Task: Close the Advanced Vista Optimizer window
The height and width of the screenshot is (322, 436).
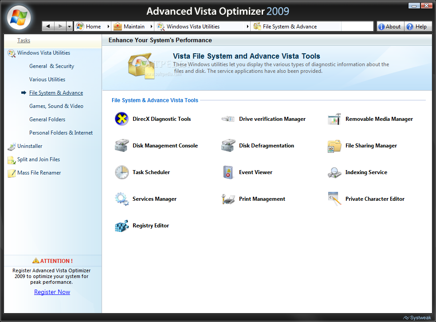Action: coord(426,5)
